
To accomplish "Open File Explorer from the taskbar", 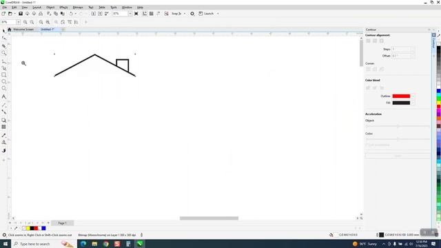I will [x=94, y=244].
